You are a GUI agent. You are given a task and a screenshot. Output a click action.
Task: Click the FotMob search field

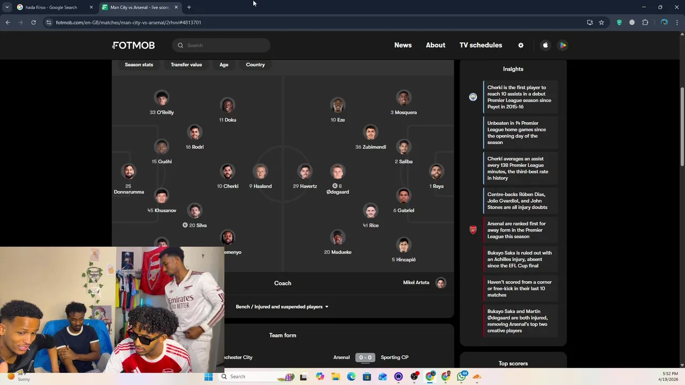pyautogui.click(x=221, y=45)
